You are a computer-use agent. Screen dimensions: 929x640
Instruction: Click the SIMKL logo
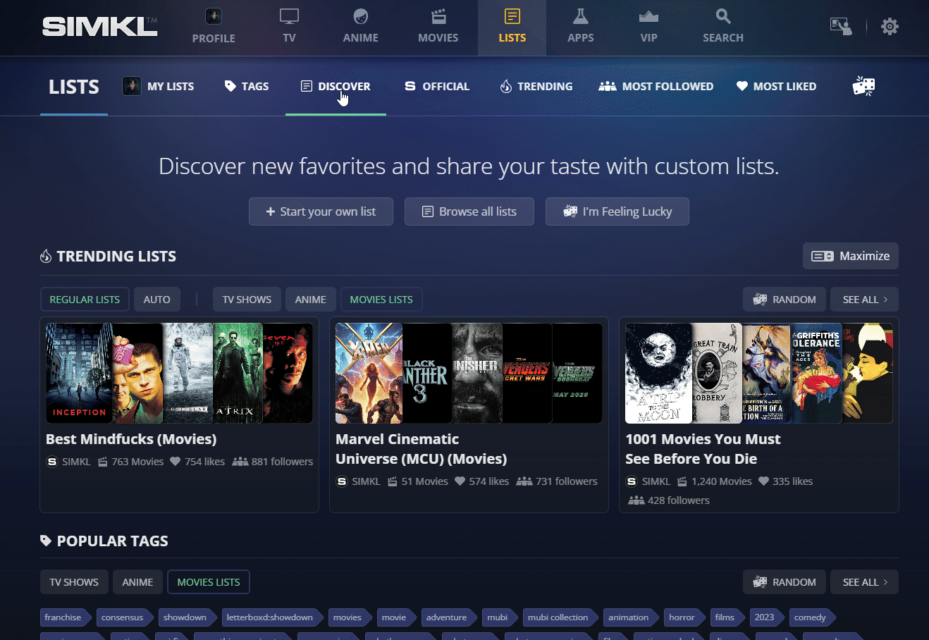point(99,27)
